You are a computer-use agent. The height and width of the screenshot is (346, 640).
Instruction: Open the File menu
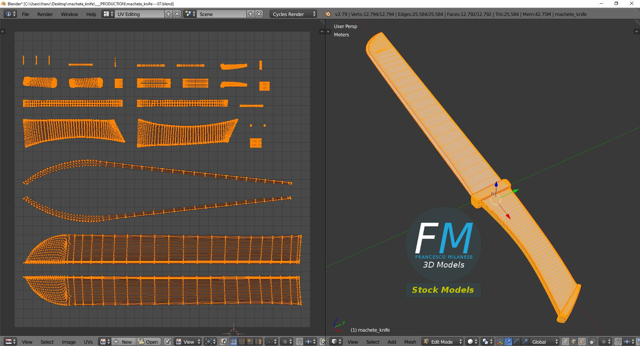pyautogui.click(x=25, y=14)
